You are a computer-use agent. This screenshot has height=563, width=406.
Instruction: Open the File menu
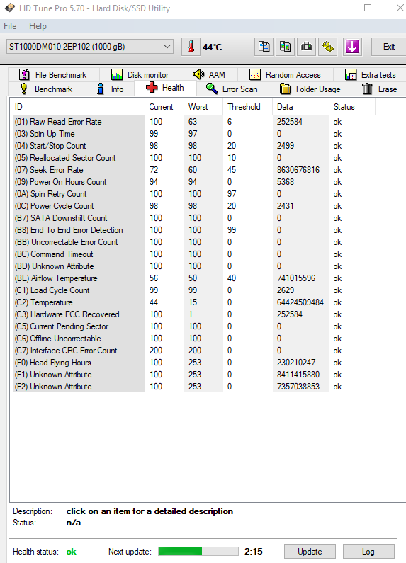tap(10, 26)
